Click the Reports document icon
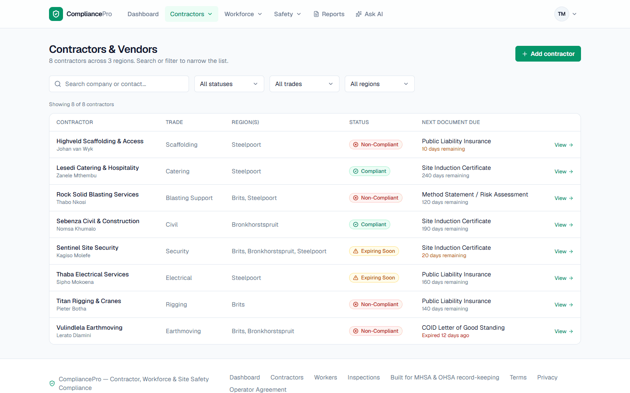This screenshot has height=393, width=630. tap(316, 14)
